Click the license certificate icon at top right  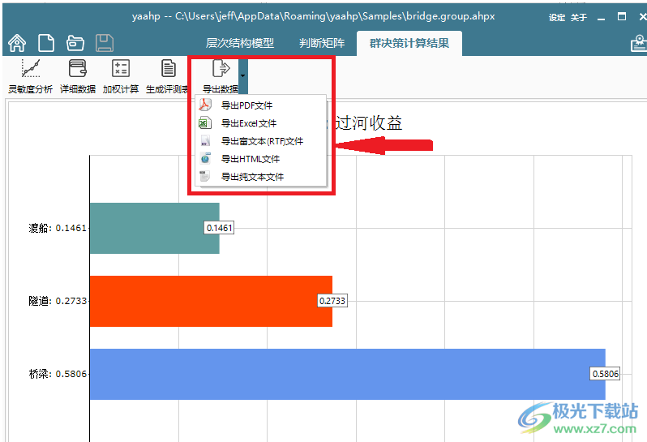639,43
